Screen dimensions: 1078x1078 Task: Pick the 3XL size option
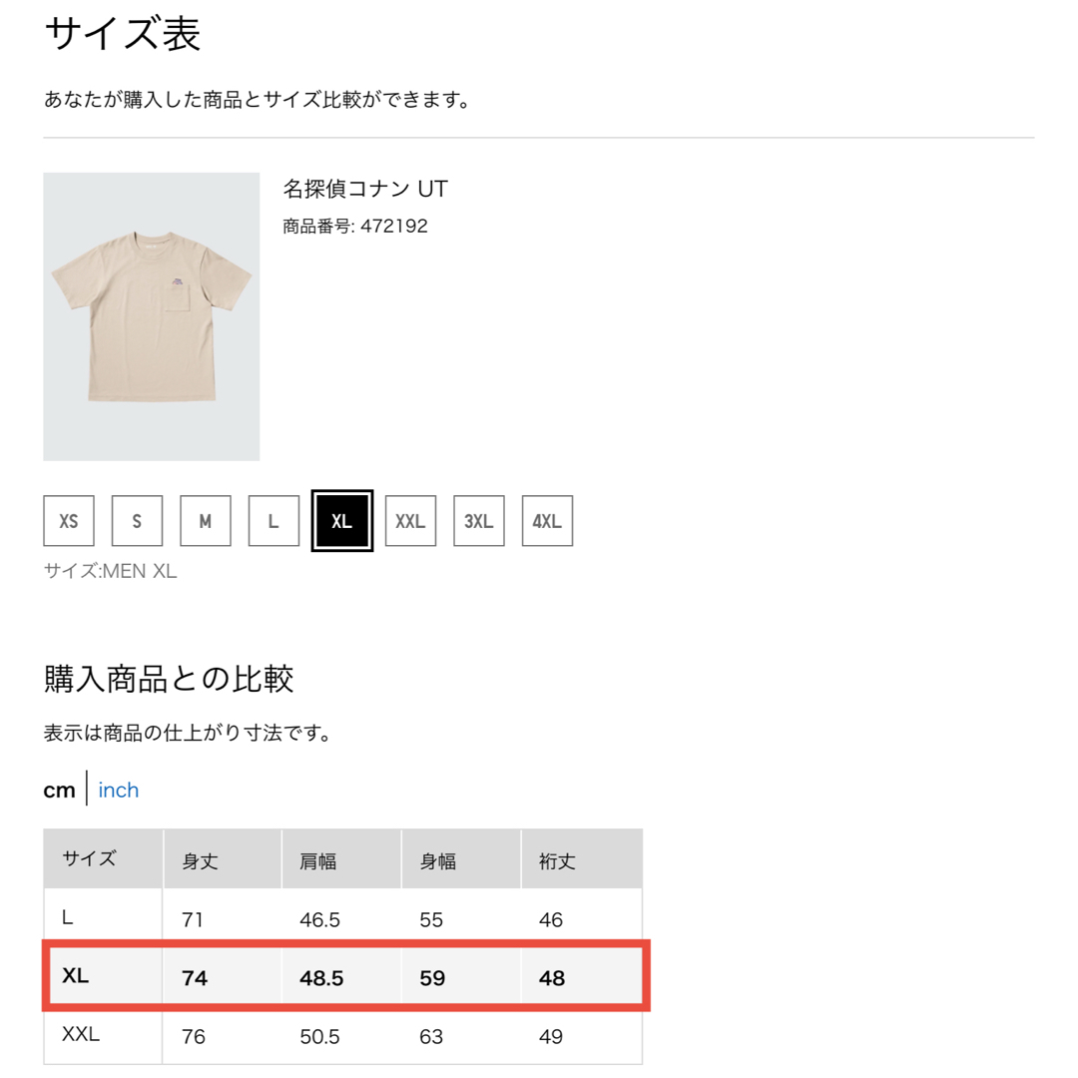pos(479,520)
